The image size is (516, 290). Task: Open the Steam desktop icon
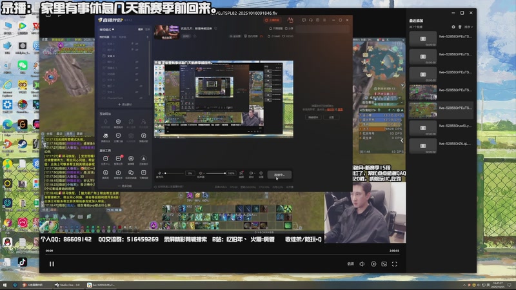(23, 145)
